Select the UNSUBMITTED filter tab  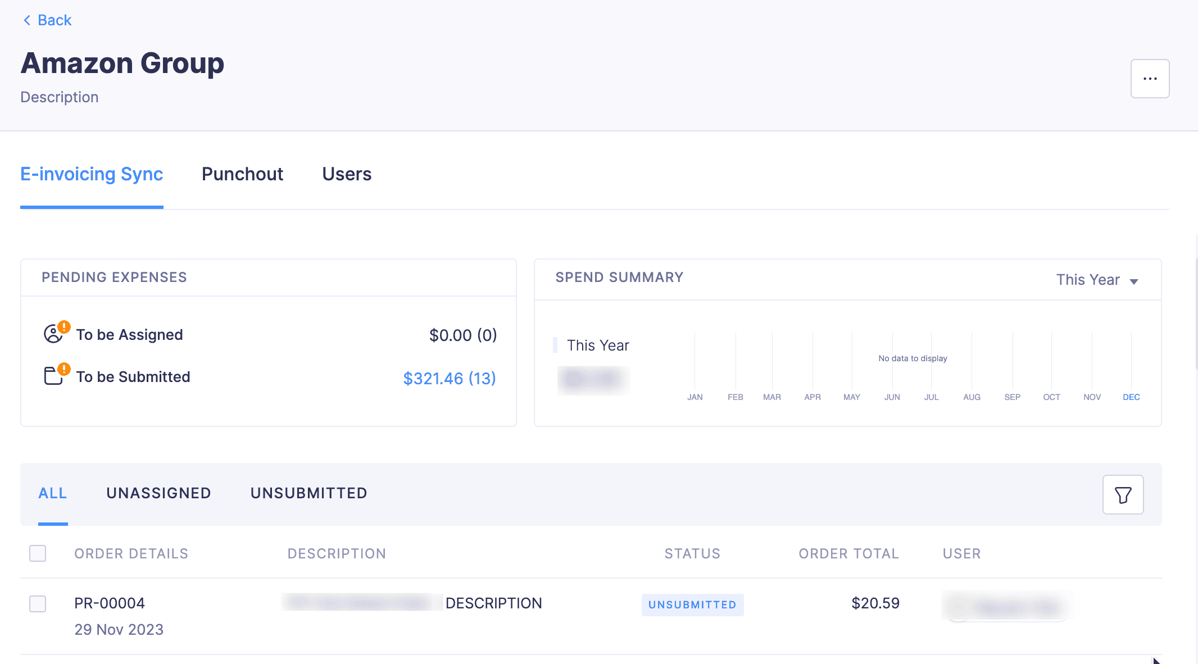click(308, 493)
